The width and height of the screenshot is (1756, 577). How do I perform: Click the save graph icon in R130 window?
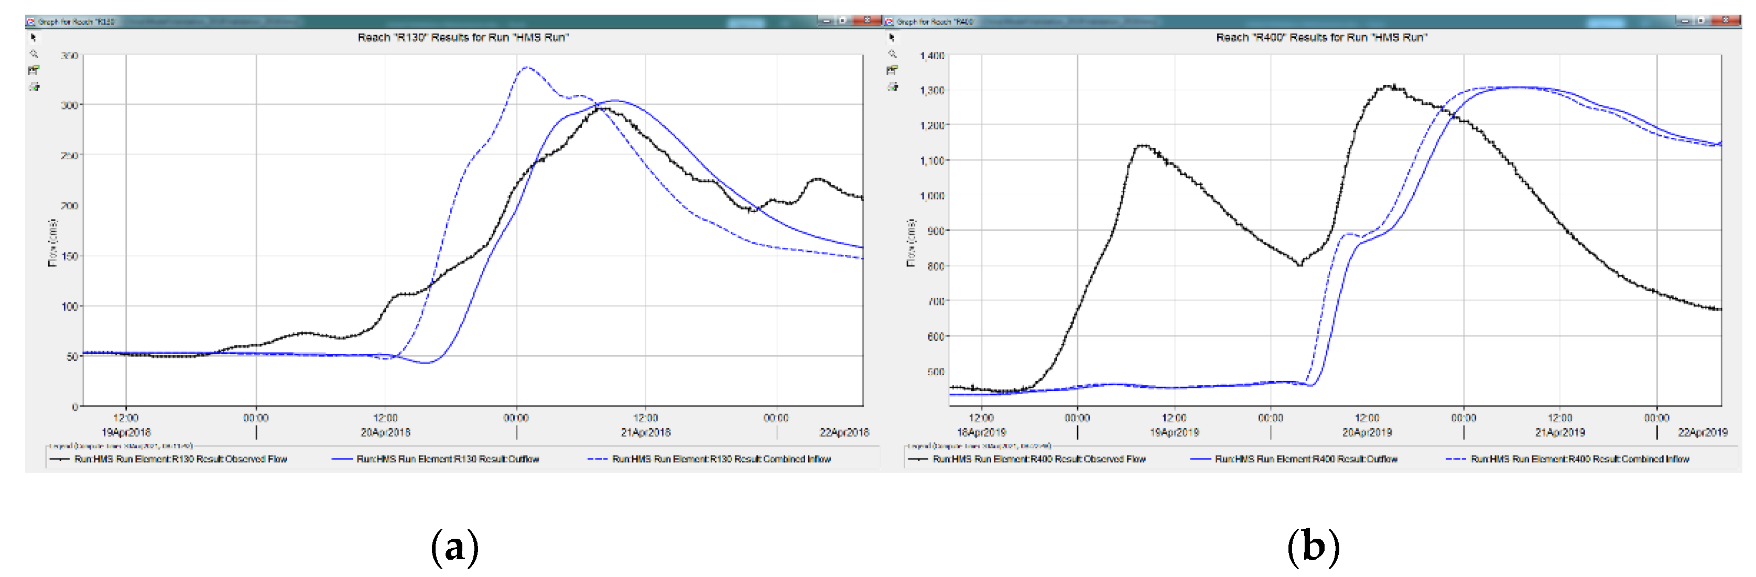34,70
